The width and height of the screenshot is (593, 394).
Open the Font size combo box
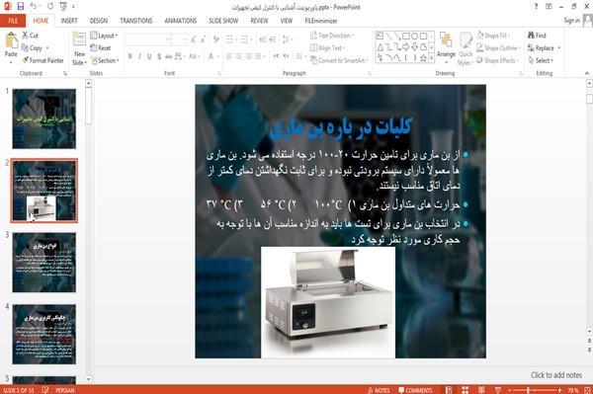point(179,39)
